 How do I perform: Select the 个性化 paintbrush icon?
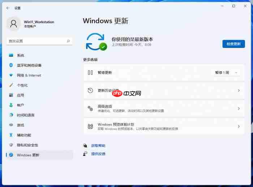(x=11, y=85)
